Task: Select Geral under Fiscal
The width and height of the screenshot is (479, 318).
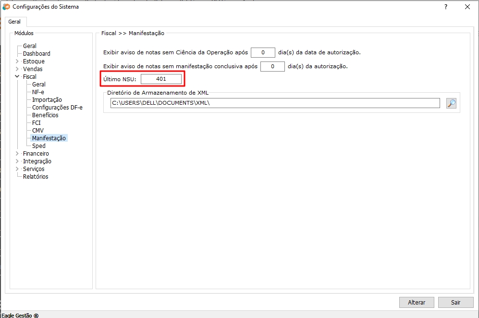Action: pos(39,85)
